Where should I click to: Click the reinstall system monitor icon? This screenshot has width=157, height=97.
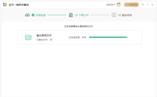(114, 15)
